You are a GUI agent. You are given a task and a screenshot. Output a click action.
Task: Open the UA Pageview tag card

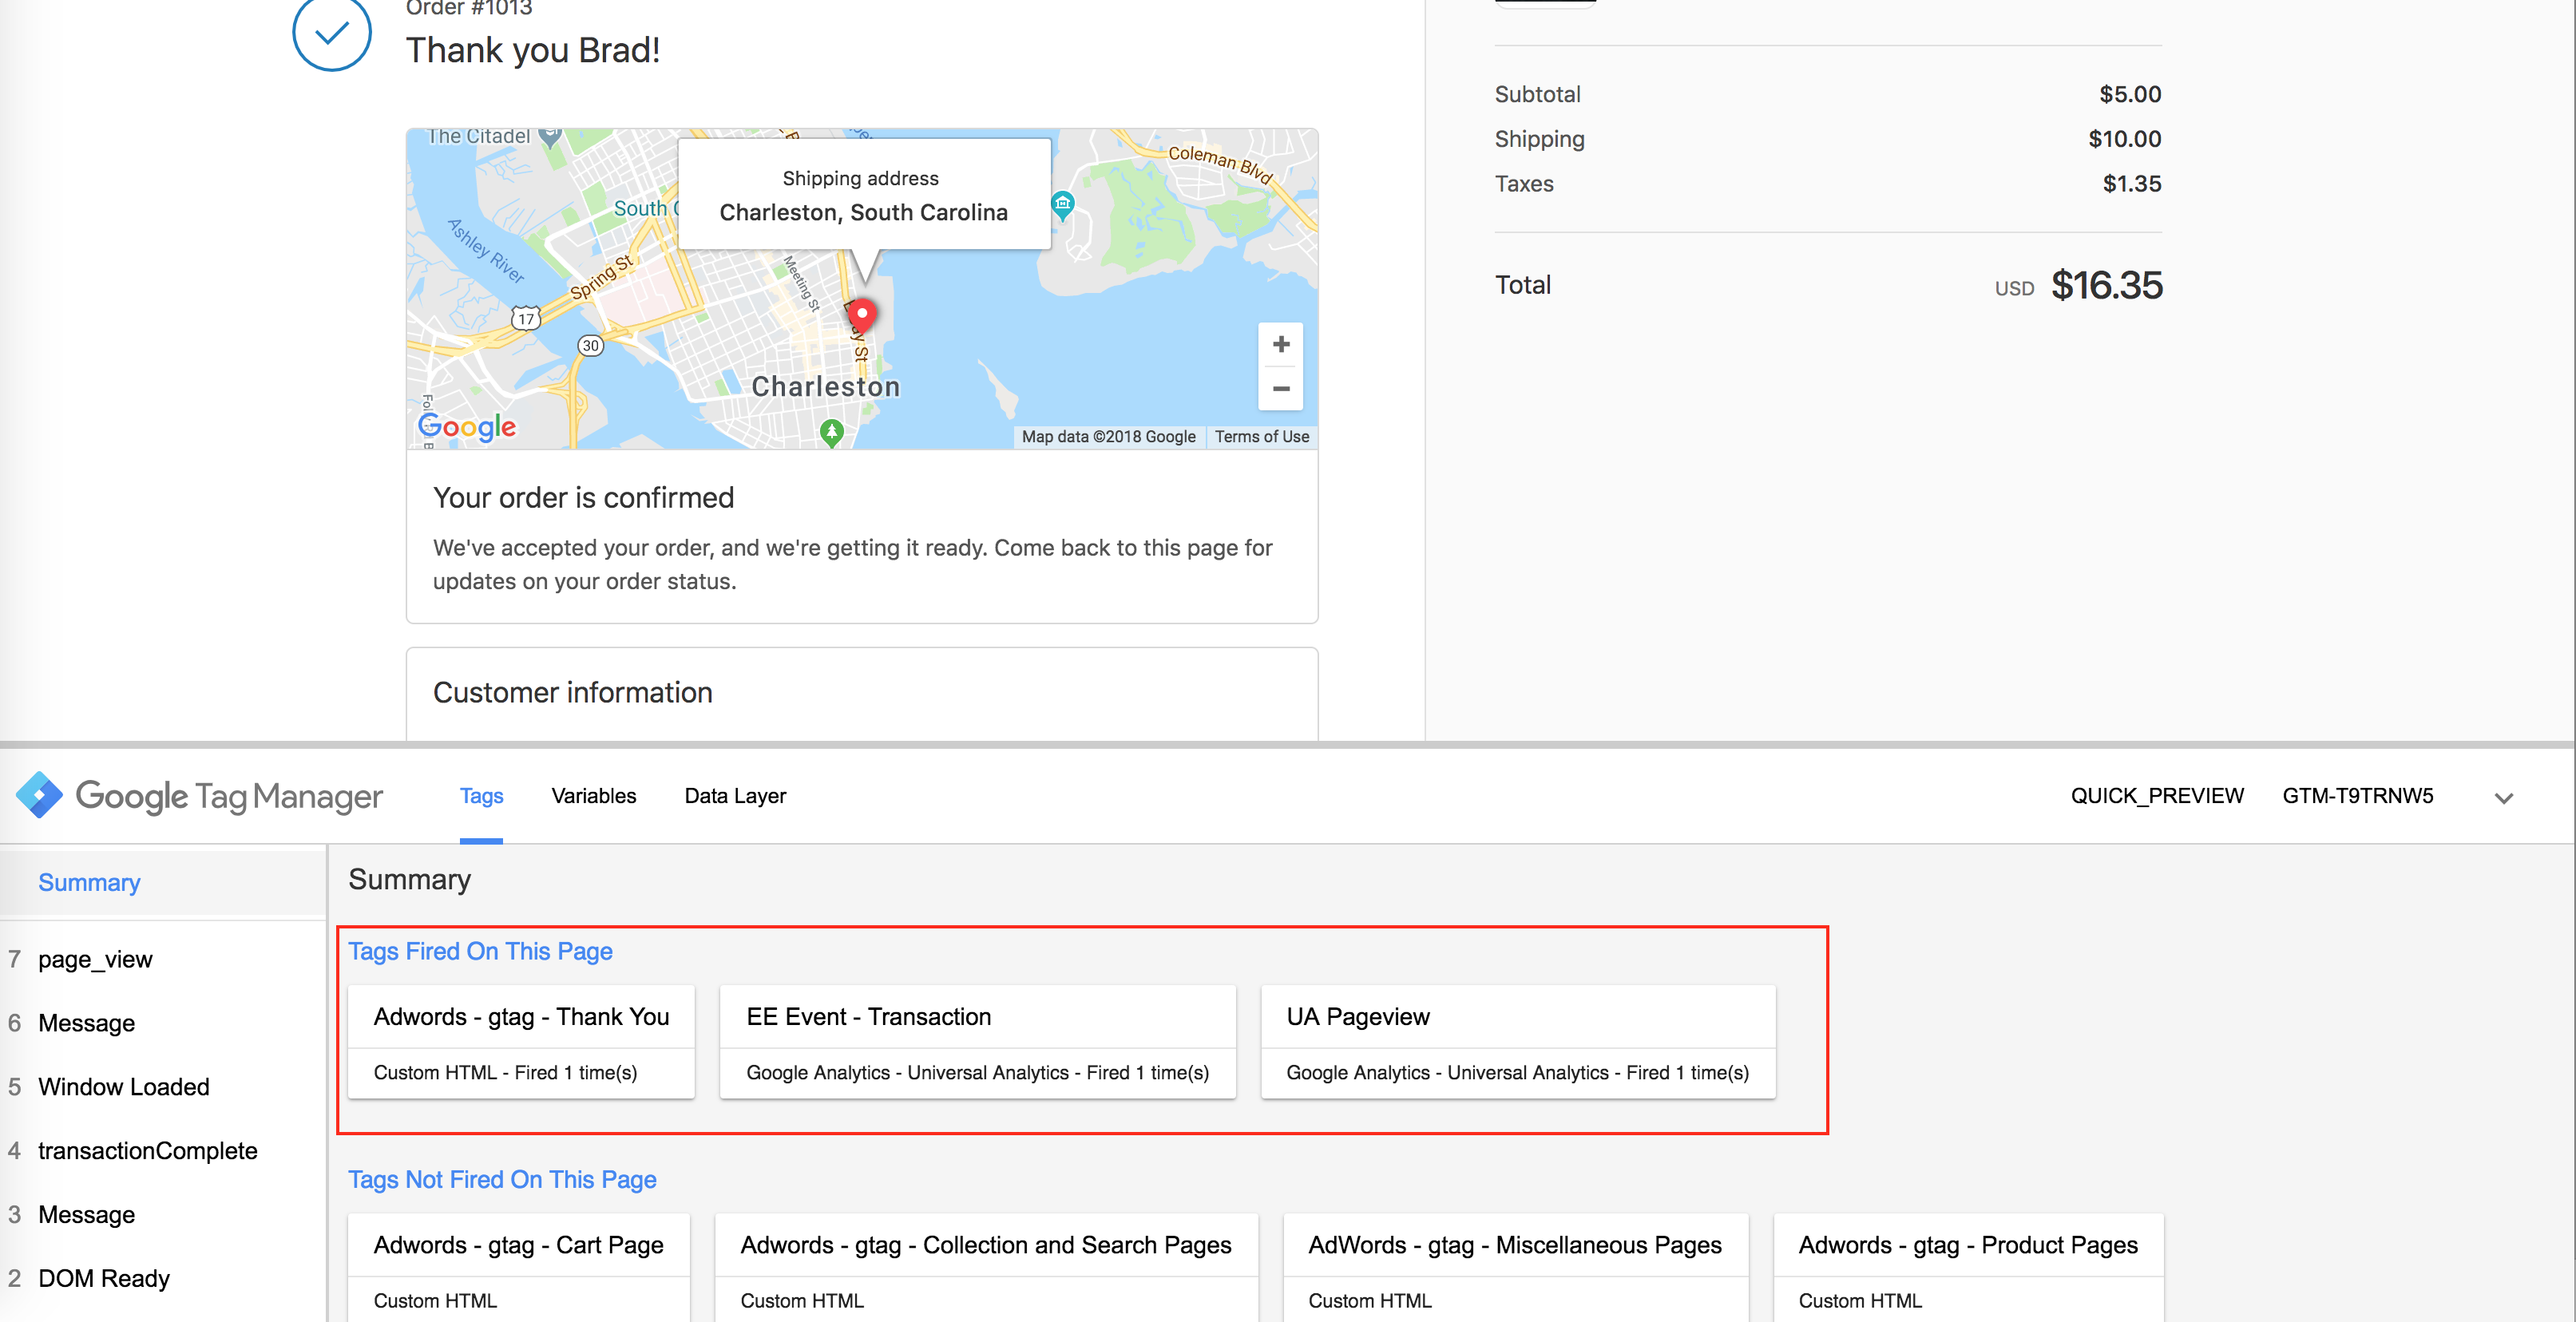point(1518,1042)
